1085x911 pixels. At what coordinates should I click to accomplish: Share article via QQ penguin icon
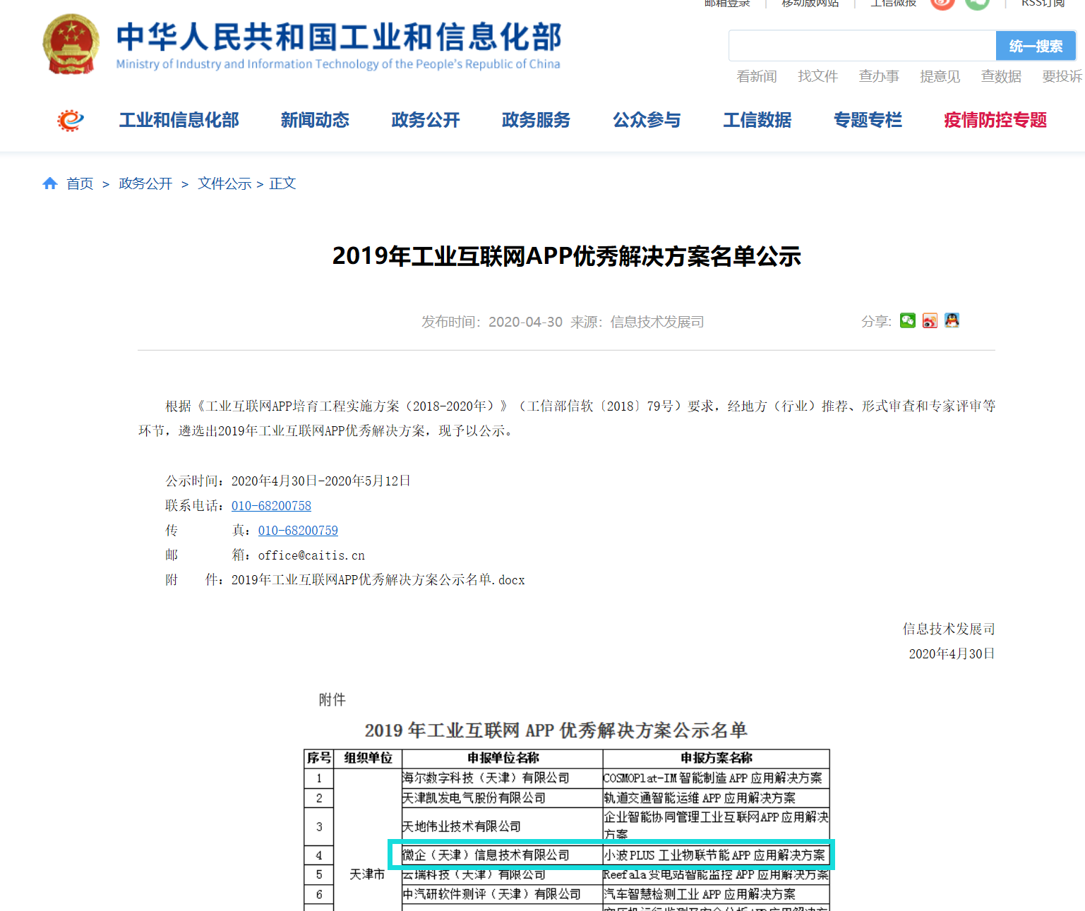coord(952,321)
